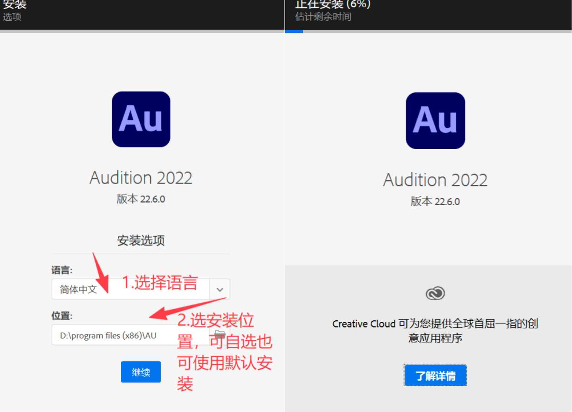Click the 估计剩余时间 status text
This screenshot has height=412, width=572.
pos(323,17)
